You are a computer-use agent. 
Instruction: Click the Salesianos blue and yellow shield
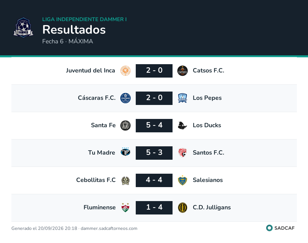tap(183, 180)
